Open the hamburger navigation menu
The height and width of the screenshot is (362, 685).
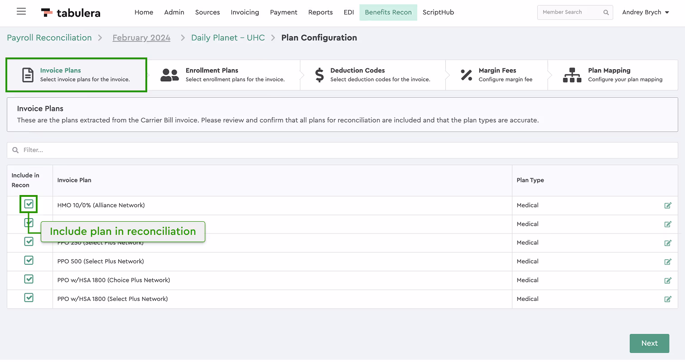click(x=21, y=12)
